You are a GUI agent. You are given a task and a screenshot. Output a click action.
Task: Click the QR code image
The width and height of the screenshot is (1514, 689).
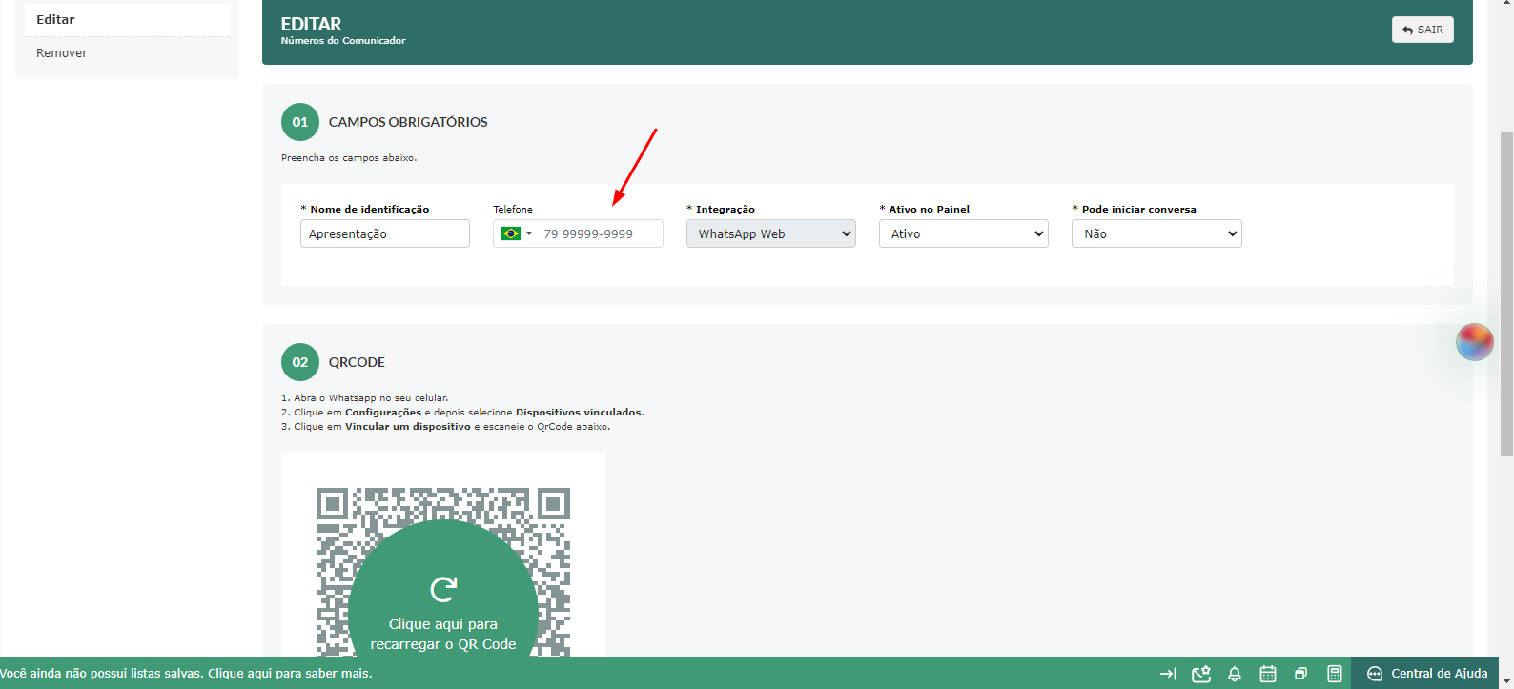(x=443, y=572)
